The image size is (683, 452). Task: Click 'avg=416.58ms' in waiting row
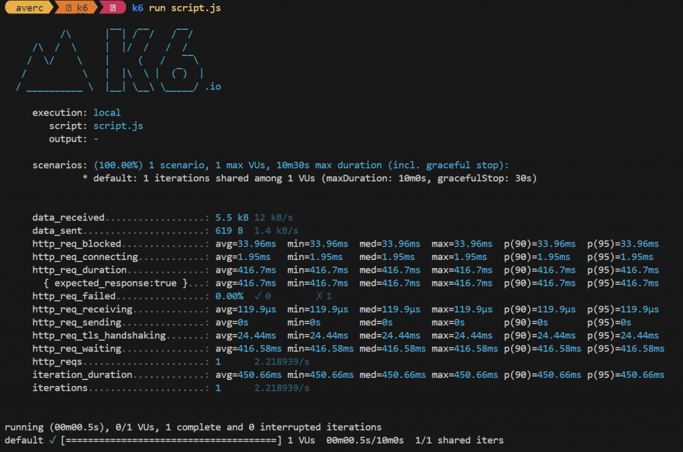click(248, 349)
